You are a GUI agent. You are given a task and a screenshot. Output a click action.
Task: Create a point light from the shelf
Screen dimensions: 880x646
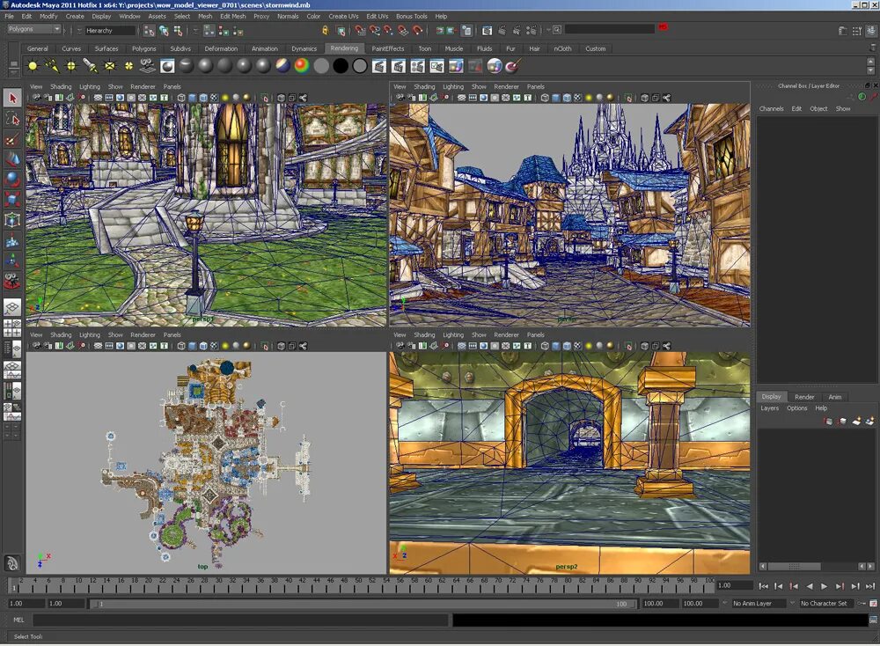(71, 66)
